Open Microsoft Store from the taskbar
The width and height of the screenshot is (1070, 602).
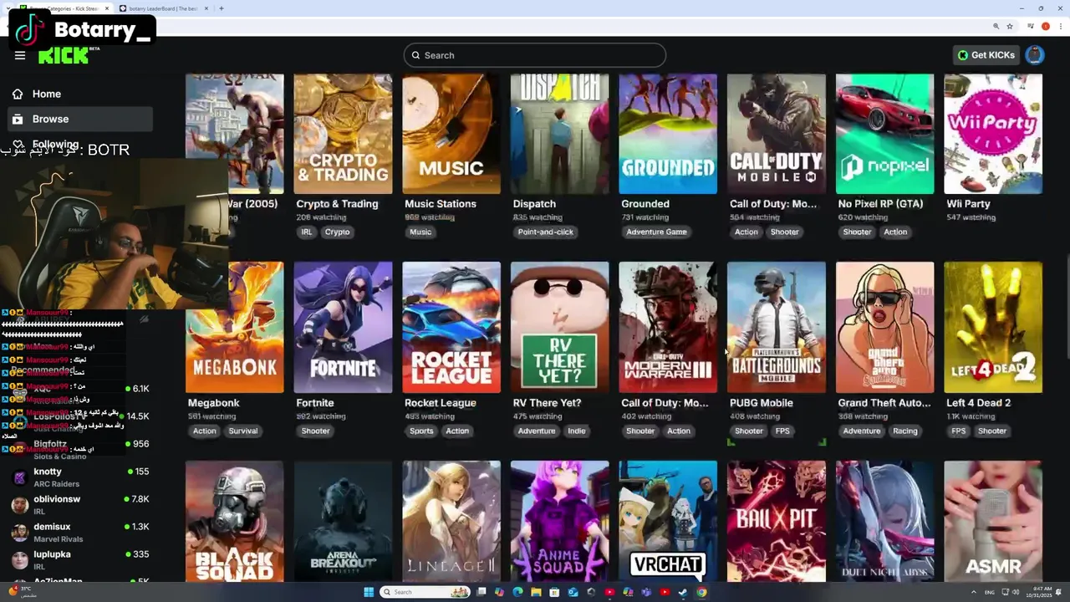(x=554, y=592)
